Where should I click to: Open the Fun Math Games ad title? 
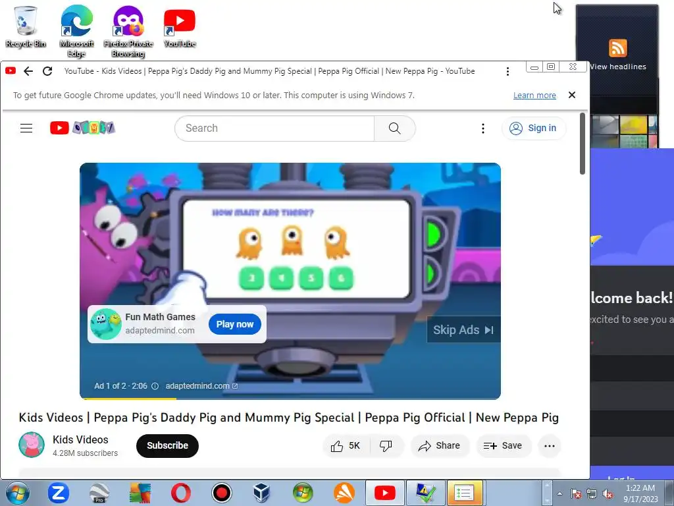160,317
